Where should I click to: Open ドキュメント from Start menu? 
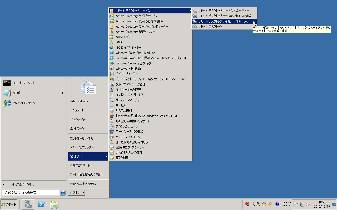(88, 110)
